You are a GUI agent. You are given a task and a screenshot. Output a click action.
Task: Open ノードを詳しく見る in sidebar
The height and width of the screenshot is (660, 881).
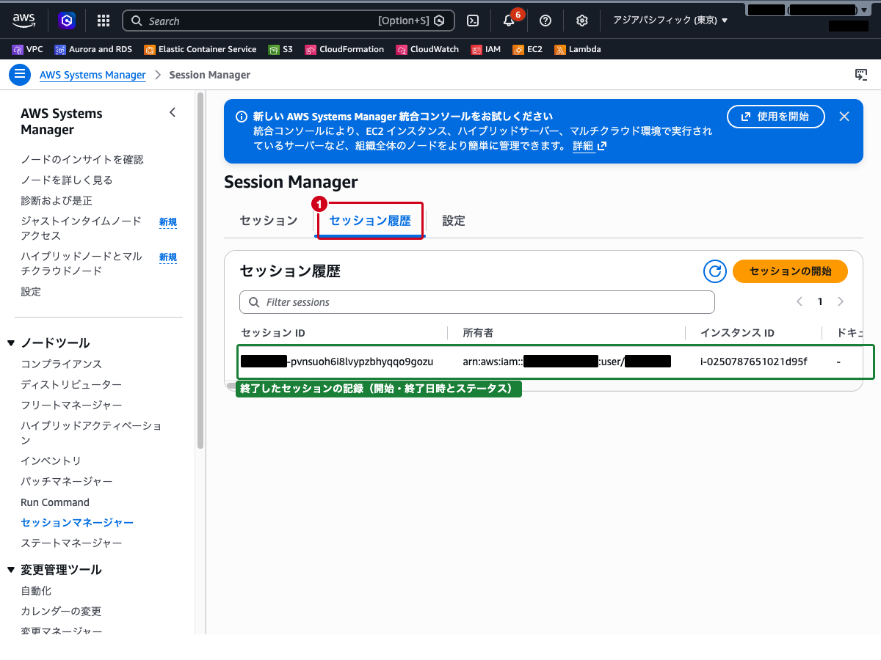point(67,180)
